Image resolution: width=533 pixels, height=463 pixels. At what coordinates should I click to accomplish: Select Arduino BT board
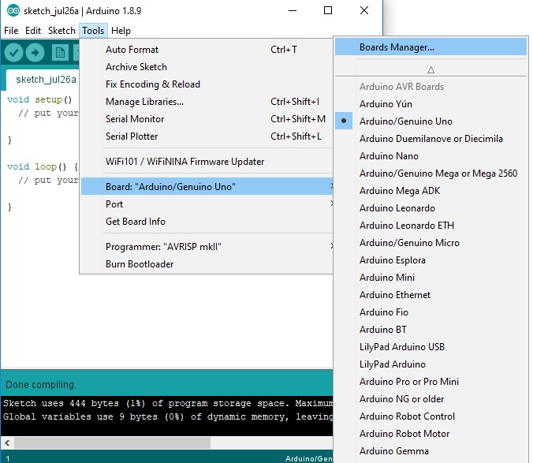(430, 330)
